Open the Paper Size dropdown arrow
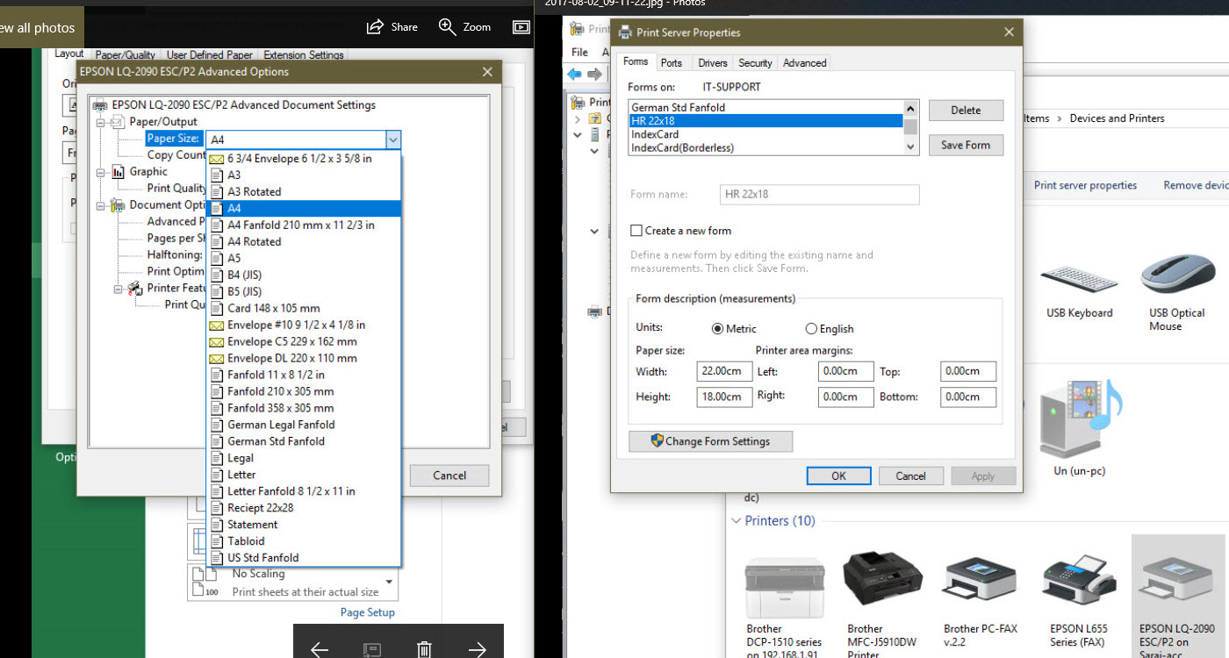The image size is (1229, 658). (393, 139)
